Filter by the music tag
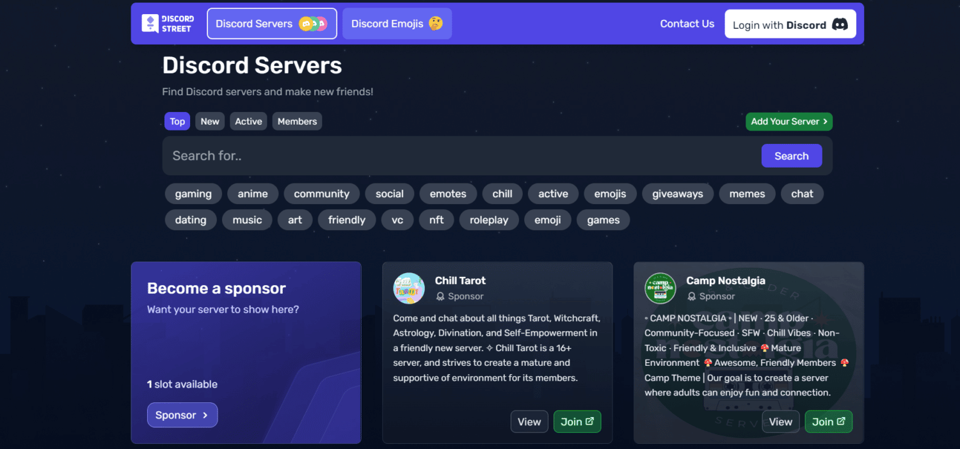The image size is (960, 449). coord(247,220)
